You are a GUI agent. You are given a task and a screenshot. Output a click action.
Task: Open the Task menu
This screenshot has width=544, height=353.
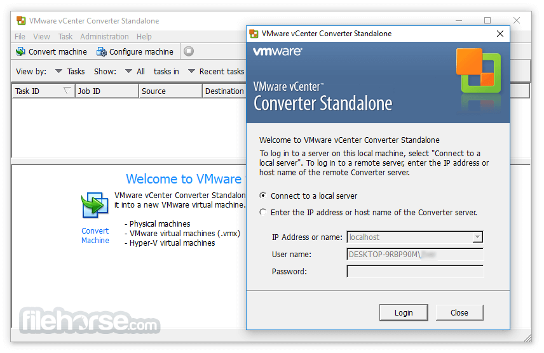tap(65, 36)
